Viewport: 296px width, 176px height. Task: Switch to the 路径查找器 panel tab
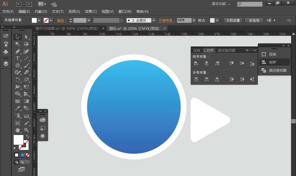click(226, 50)
